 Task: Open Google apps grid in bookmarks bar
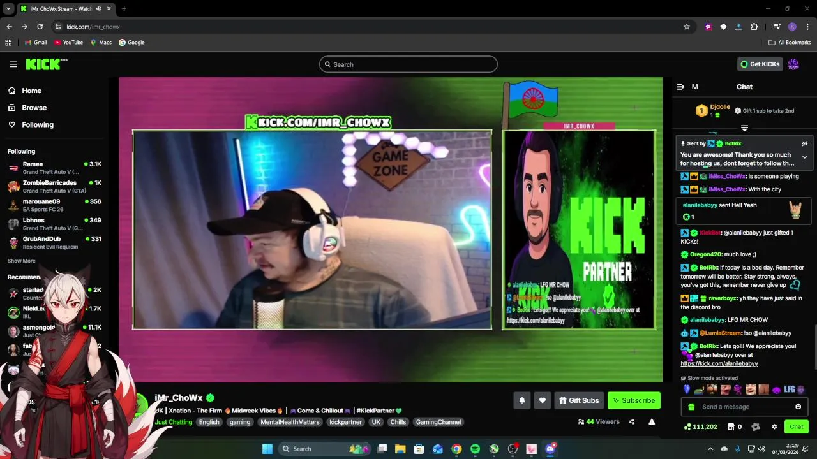coord(8,42)
